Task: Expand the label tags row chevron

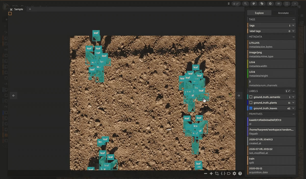Action: [x=293, y=31]
